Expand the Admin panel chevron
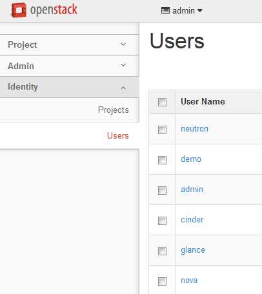Screen dimensions: 262x294 (123, 65)
